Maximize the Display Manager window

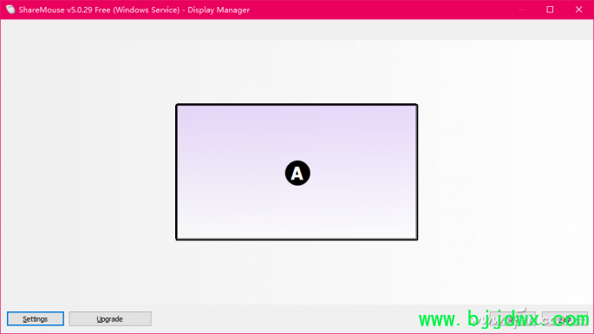tap(550, 10)
